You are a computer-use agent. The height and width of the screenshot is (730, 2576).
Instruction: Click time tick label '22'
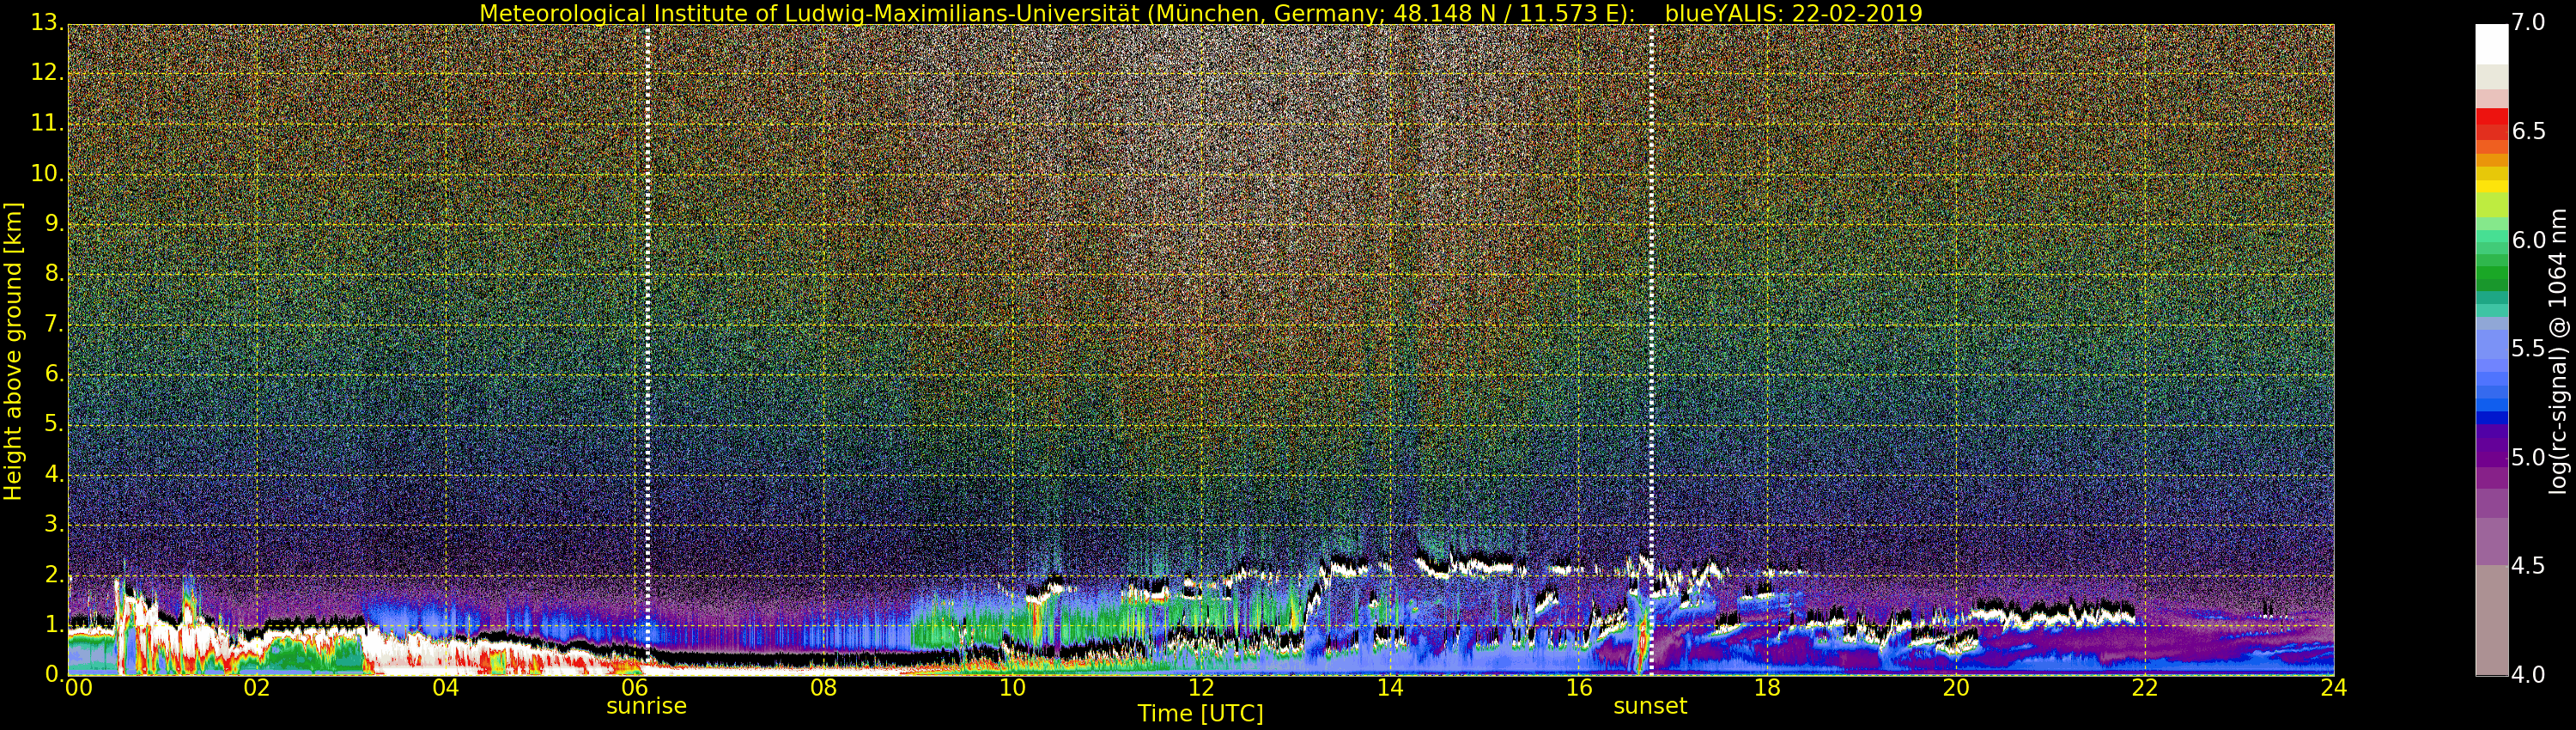click(2146, 688)
